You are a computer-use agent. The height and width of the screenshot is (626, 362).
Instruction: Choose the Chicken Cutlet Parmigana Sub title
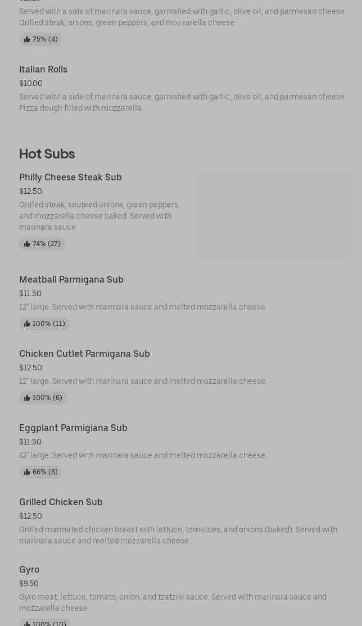tap(84, 354)
